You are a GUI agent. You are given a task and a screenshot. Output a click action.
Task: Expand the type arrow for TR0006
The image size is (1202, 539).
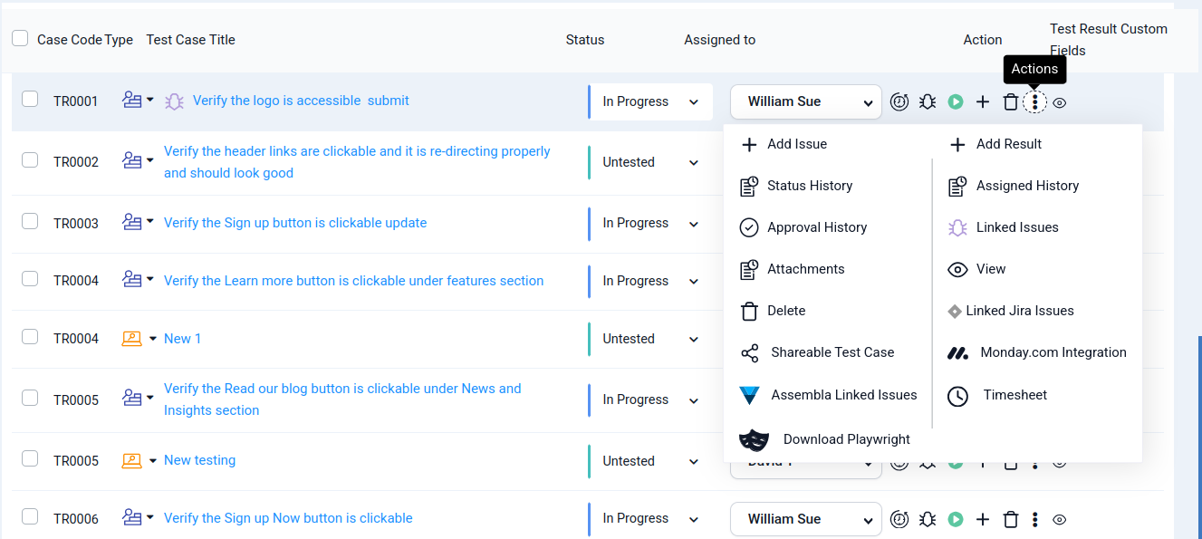click(x=150, y=516)
